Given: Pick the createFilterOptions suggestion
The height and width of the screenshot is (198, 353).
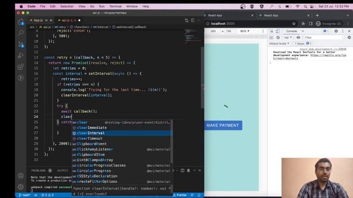Looking at the screenshot, I should pyautogui.click(x=121, y=182).
